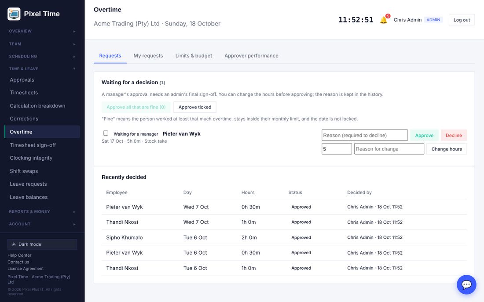The width and height of the screenshot is (484, 302).
Task: View Leave requests
Action: click(x=42, y=184)
